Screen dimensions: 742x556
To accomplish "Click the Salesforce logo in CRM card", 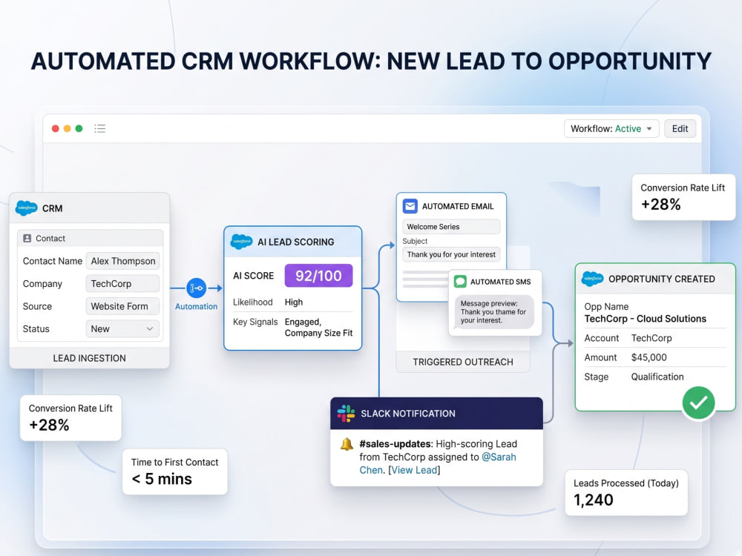I will pyautogui.click(x=26, y=208).
